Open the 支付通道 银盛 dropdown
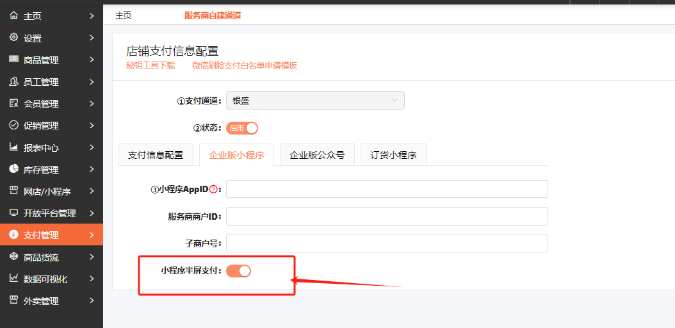Image resolution: width=675 pixels, height=328 pixels. (315, 101)
